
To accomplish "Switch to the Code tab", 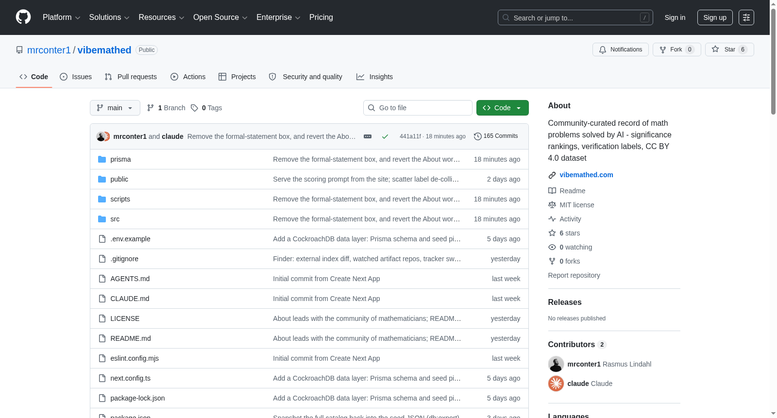I will pyautogui.click(x=34, y=77).
